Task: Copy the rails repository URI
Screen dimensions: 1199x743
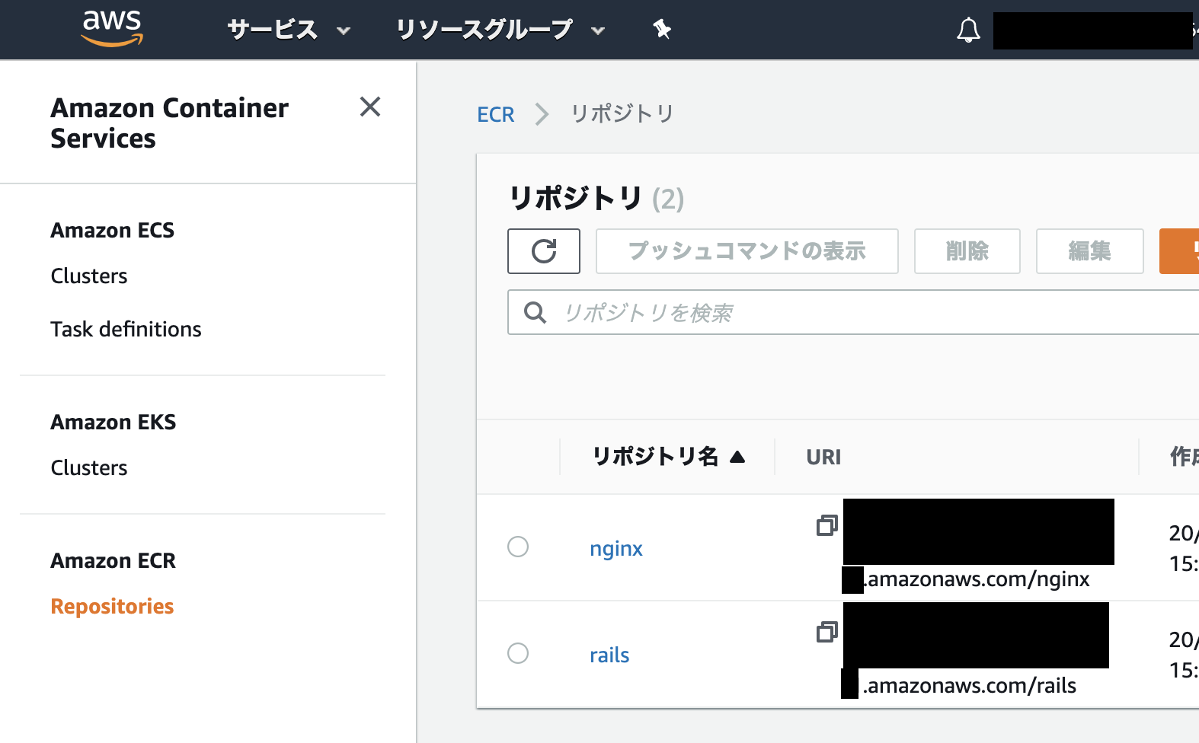Action: click(x=827, y=632)
